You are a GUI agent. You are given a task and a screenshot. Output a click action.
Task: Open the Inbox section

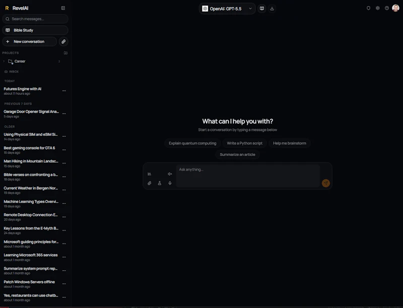(x=12, y=72)
